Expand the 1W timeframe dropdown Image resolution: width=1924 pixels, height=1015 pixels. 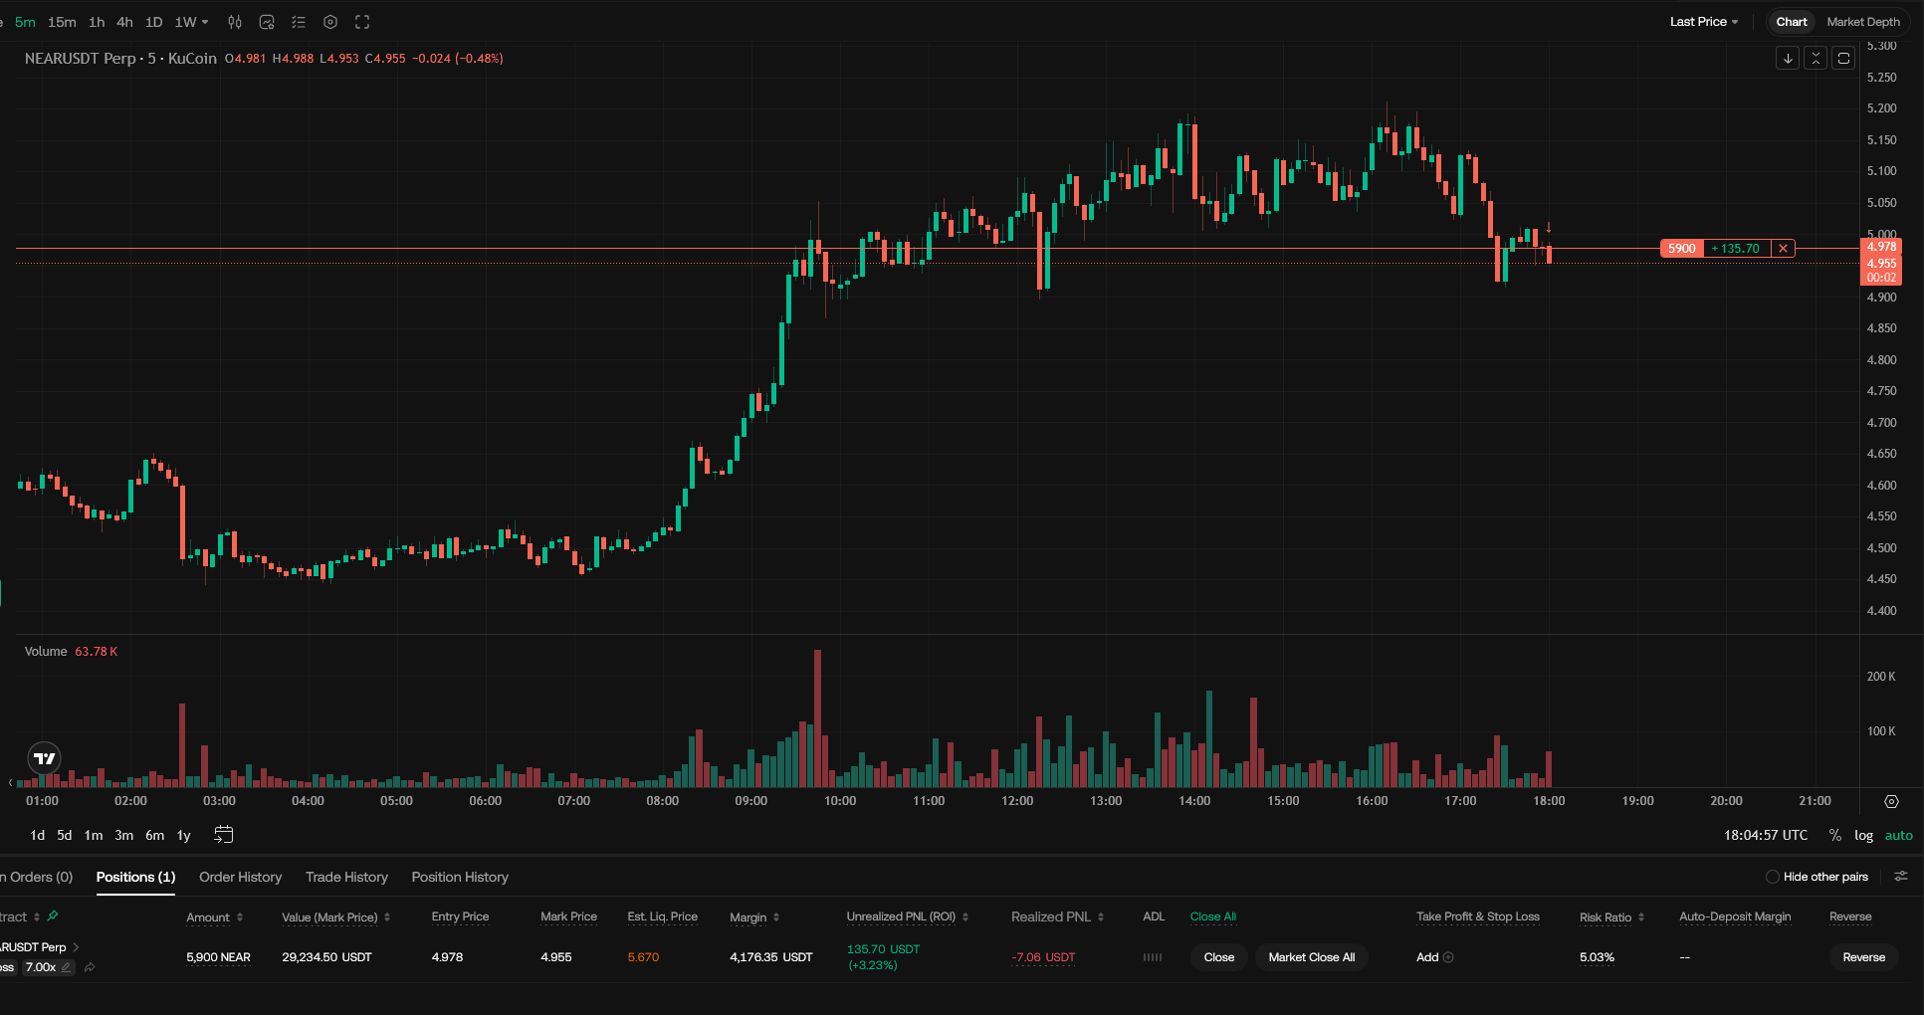(x=192, y=22)
